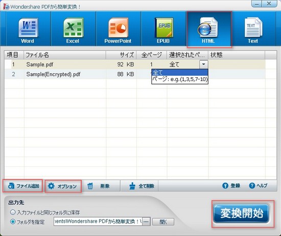
Task: Toggle page-range dropdown arrow for Sample.pdf
Action: pyautogui.click(x=203, y=64)
